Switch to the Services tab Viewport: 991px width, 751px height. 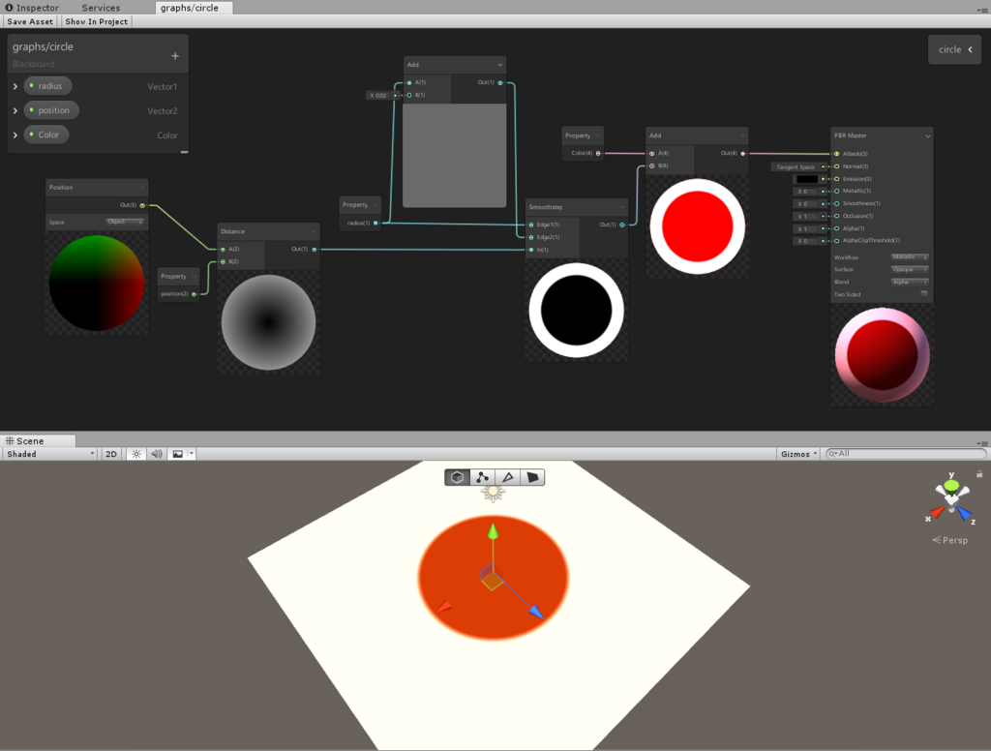point(101,8)
